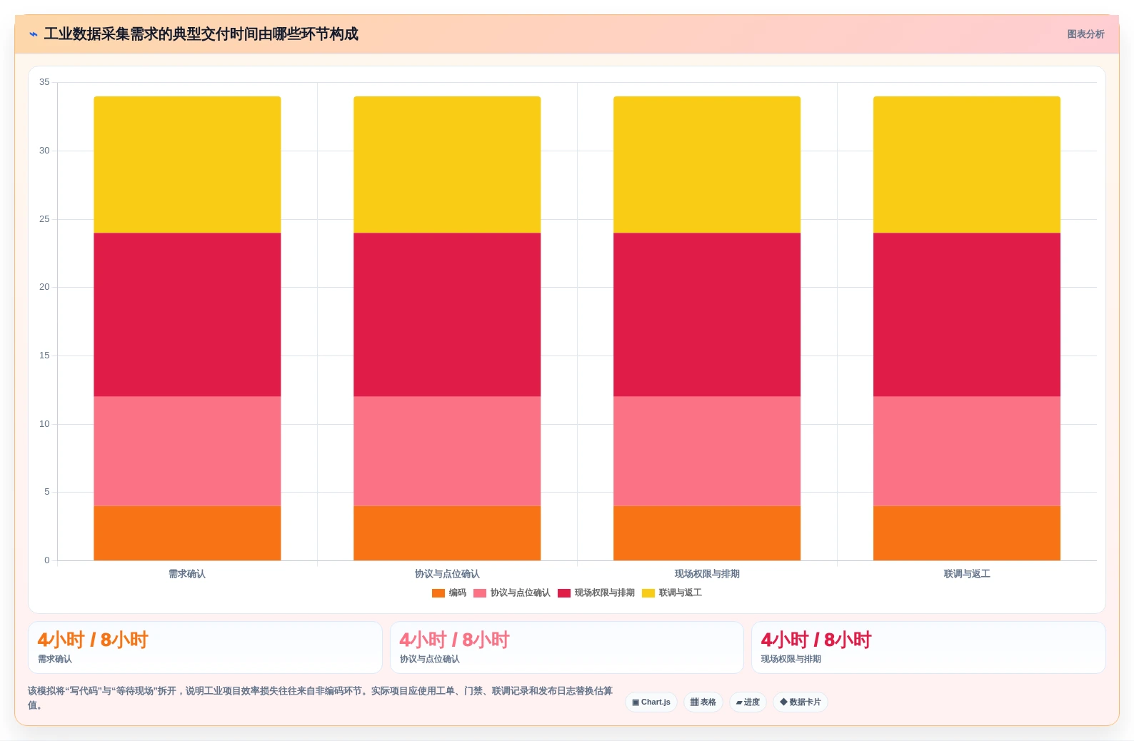Open the 现场权限与排期 4小时 / 8小时 card

click(x=928, y=647)
